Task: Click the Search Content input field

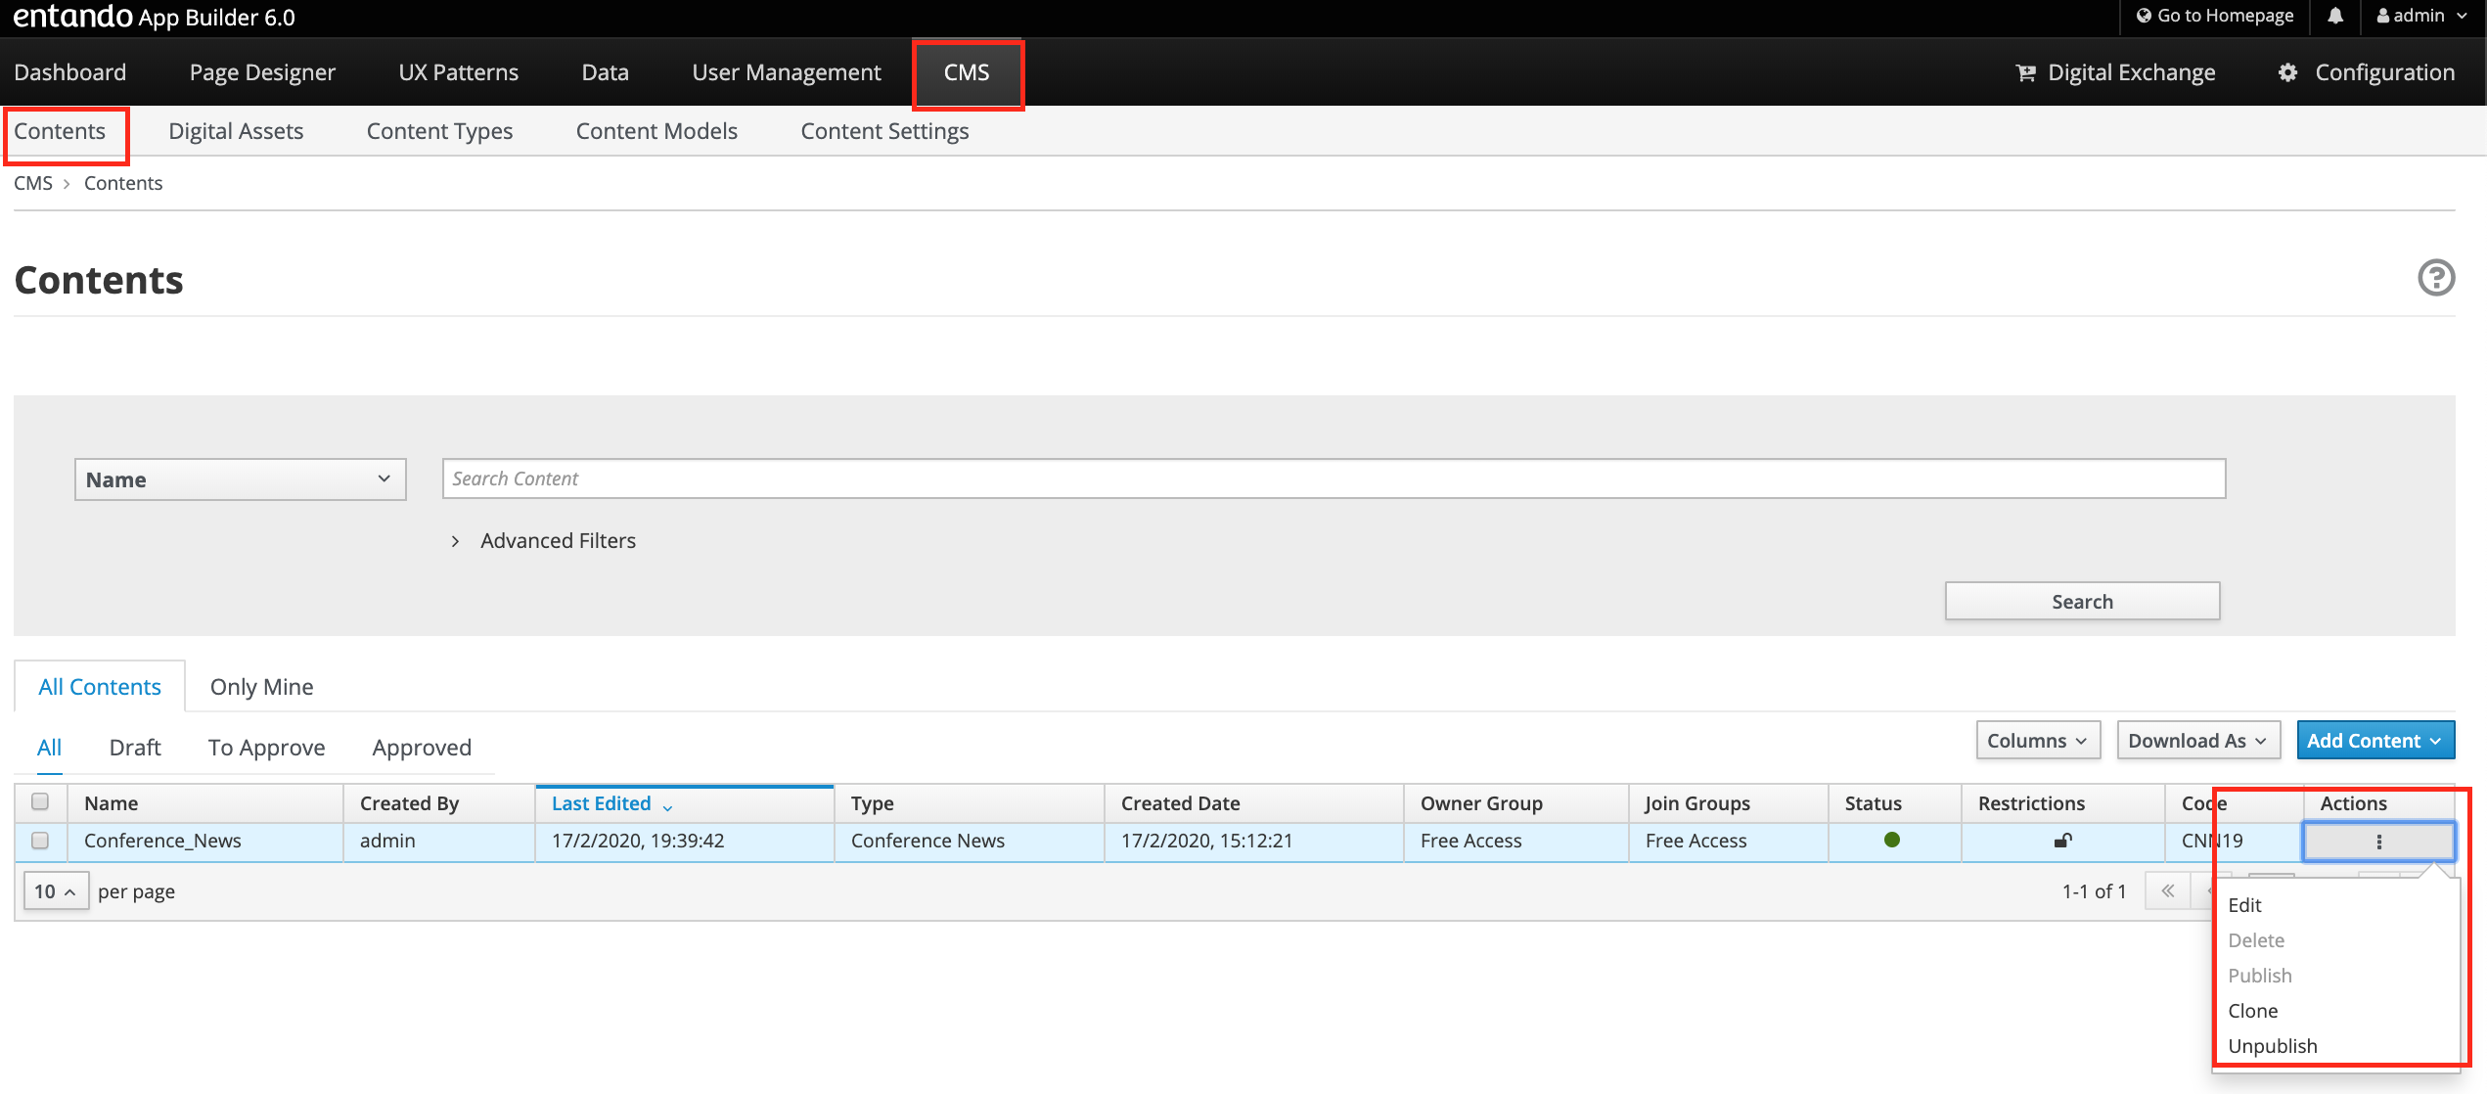Action: tap(1333, 479)
